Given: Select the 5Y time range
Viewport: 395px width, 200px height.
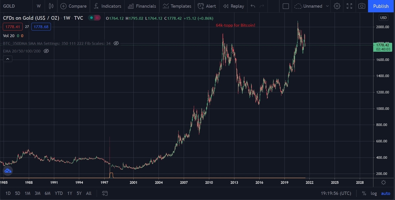Looking at the screenshot, I should 79,193.
